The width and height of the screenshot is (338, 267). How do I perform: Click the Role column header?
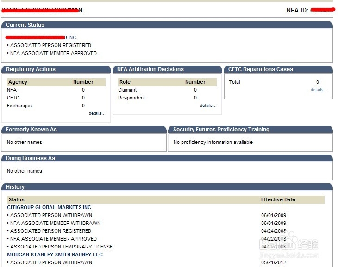tap(125, 82)
